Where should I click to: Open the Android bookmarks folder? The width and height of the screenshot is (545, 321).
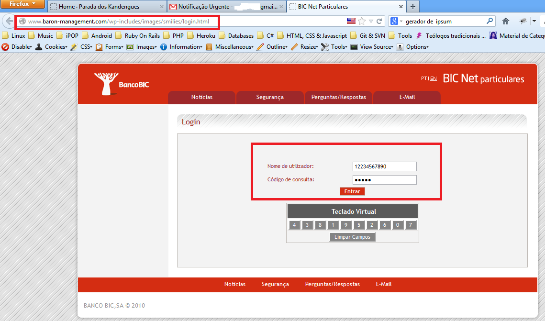pyautogui.click(x=97, y=35)
